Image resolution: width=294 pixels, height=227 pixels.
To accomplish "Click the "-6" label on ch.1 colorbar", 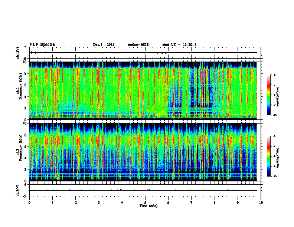I will 274,75.
